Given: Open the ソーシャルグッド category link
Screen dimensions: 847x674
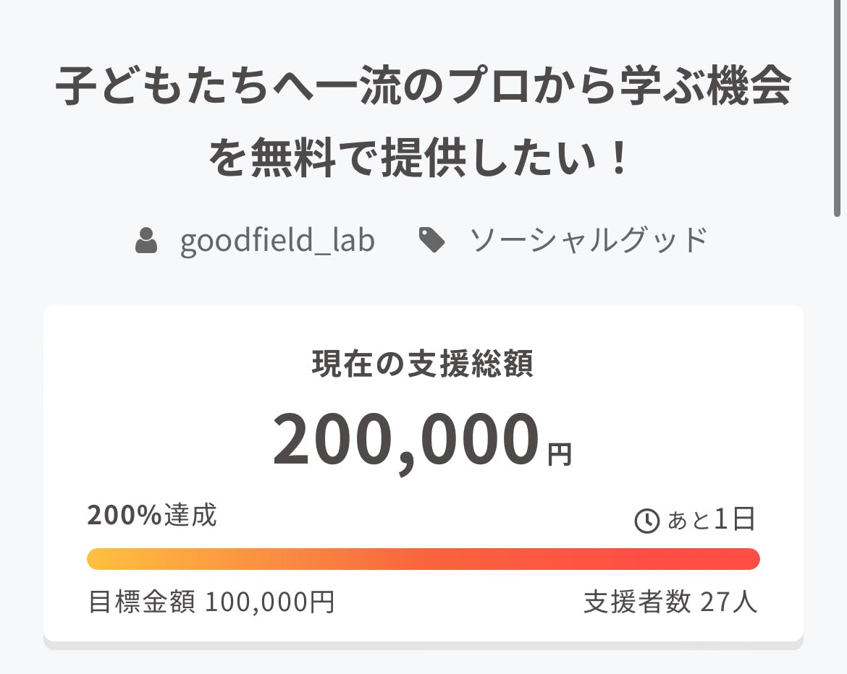Looking at the screenshot, I should (x=589, y=241).
